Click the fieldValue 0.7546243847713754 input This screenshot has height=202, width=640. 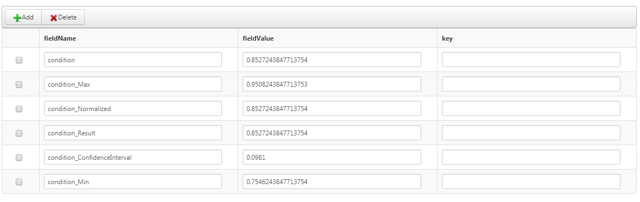332,182
